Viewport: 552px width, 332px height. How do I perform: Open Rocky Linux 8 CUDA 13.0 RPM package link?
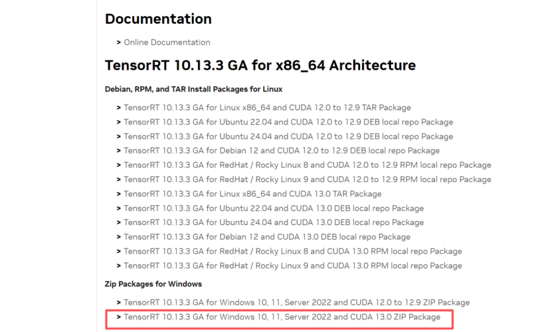pos(293,252)
